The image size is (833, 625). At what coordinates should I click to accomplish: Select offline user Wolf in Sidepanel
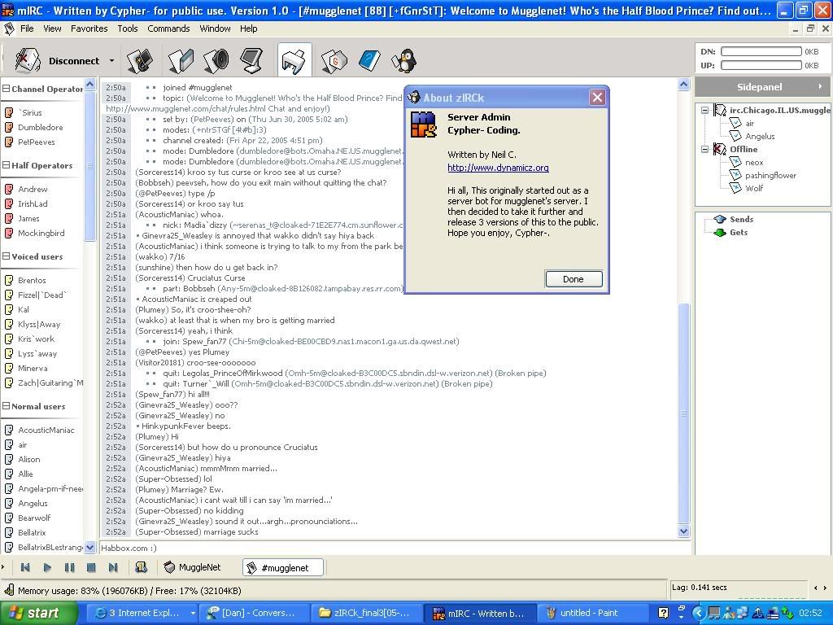click(x=754, y=188)
